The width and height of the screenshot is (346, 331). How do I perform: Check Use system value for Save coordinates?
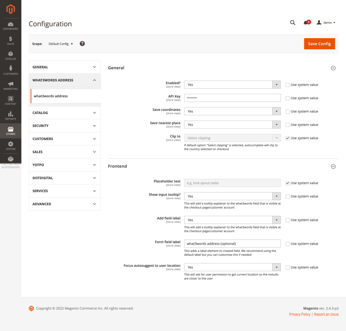coord(287,111)
